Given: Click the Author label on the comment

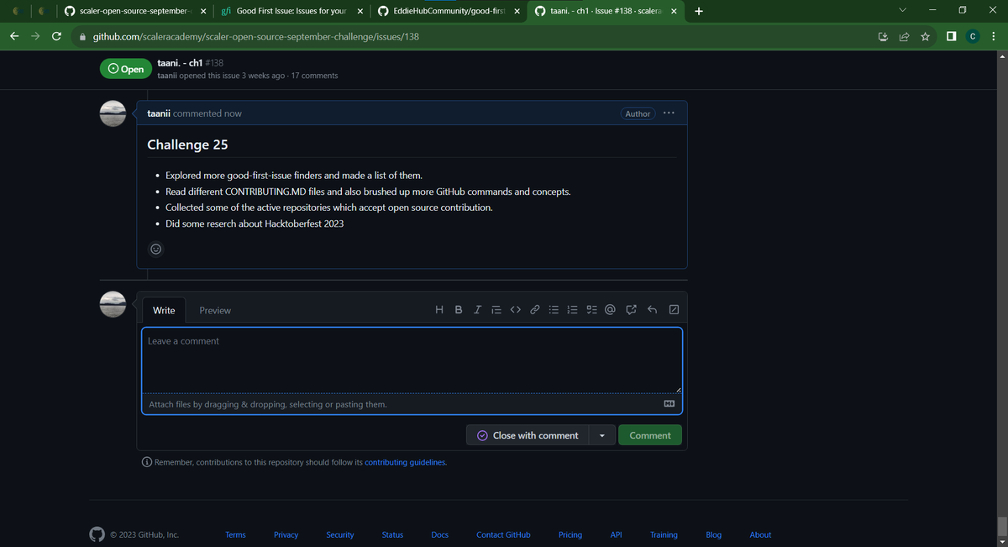Looking at the screenshot, I should coord(638,113).
